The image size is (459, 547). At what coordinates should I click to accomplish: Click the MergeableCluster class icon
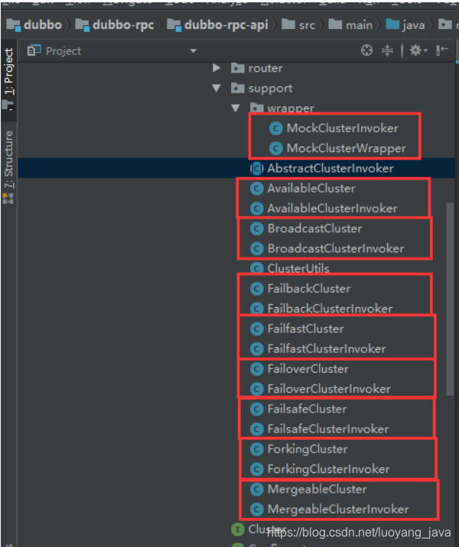click(257, 490)
